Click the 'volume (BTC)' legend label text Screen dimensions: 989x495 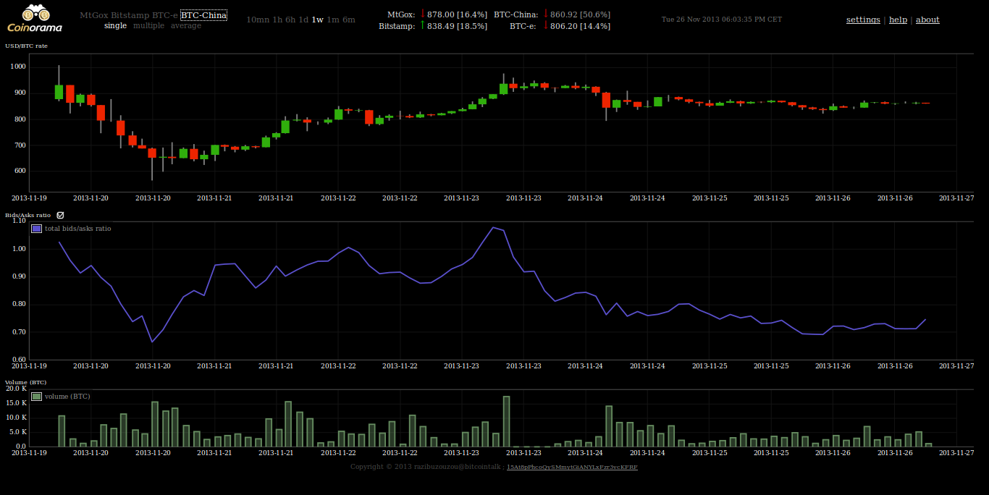67,397
